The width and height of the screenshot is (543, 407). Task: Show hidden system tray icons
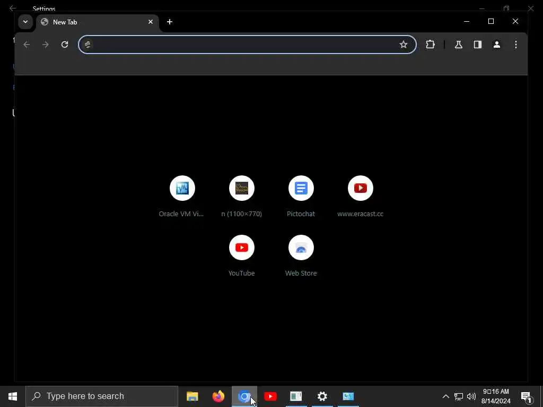445,396
